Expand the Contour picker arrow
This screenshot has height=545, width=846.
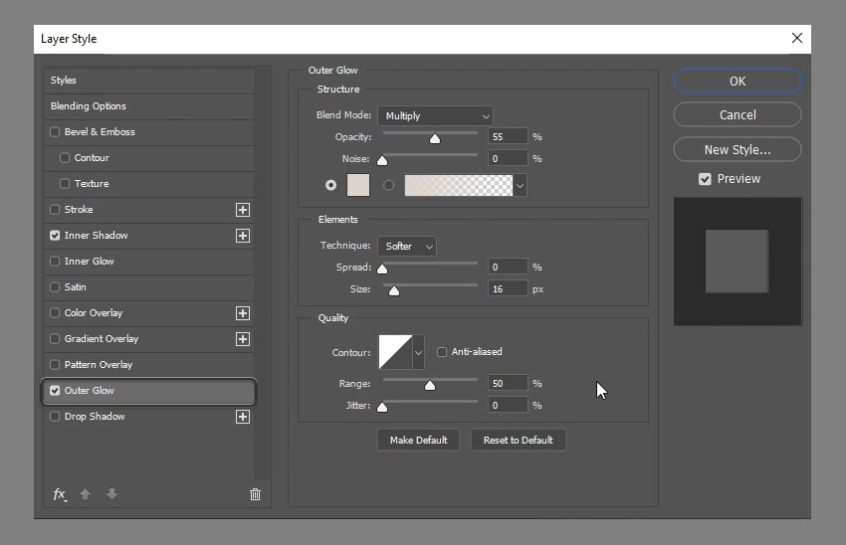pyautogui.click(x=419, y=352)
